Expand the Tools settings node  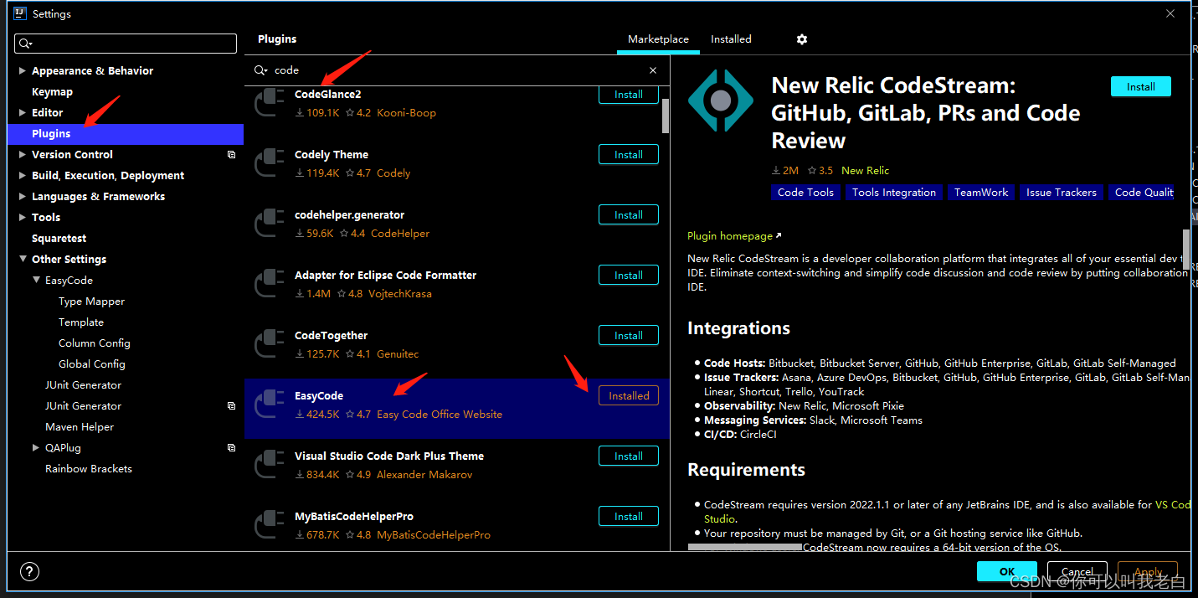tap(23, 218)
